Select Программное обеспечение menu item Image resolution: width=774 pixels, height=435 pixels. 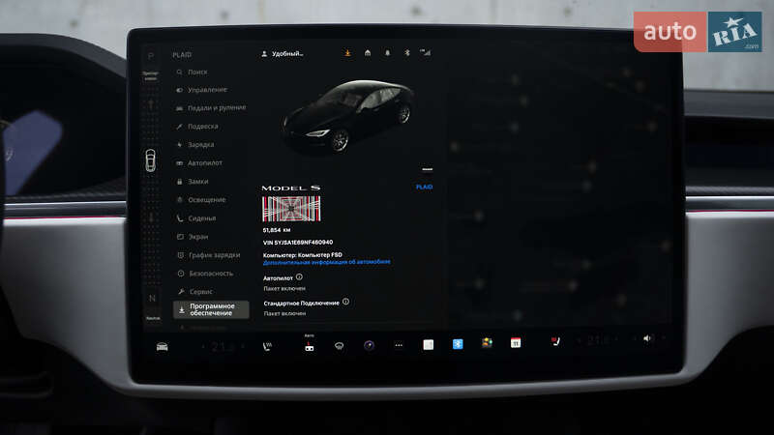pos(211,309)
